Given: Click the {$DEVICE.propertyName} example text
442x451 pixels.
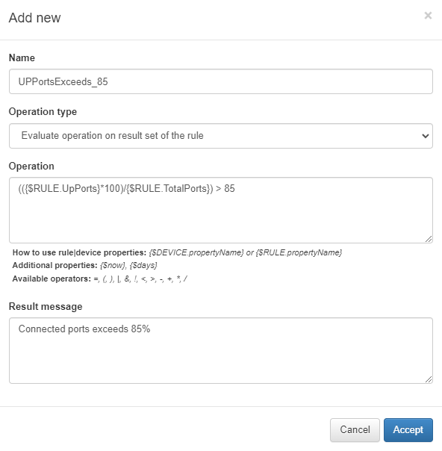Looking at the screenshot, I should click(196, 252).
